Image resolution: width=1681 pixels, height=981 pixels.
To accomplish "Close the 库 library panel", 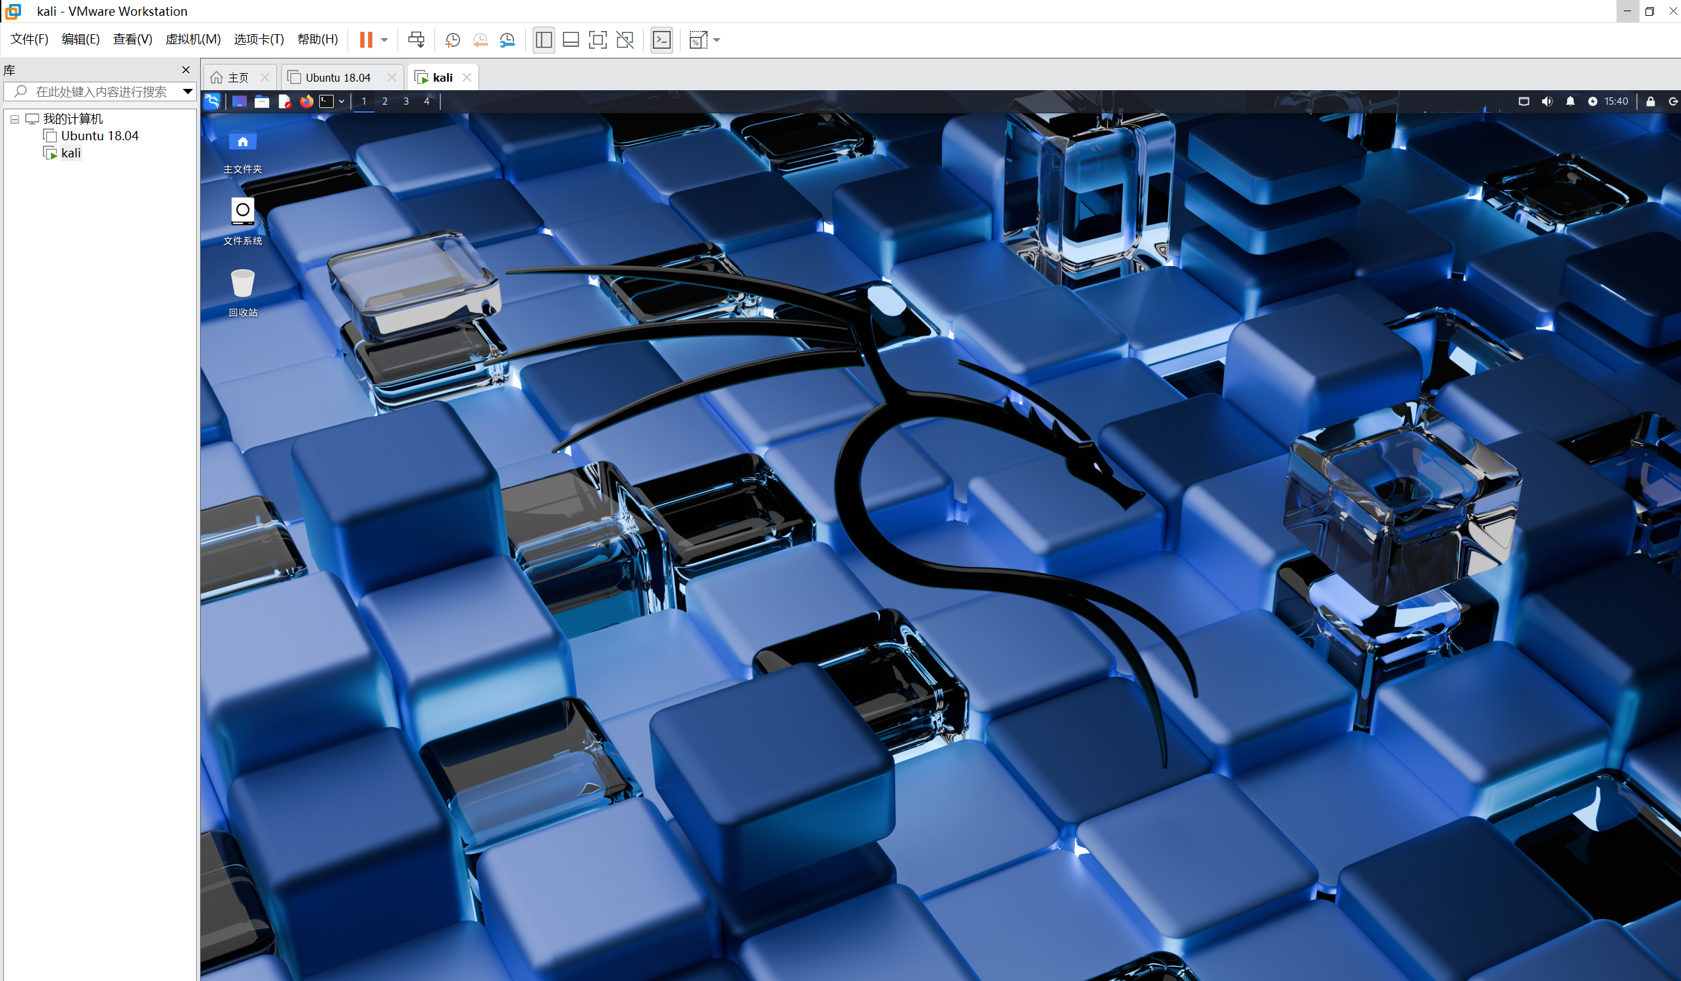I will (x=186, y=70).
